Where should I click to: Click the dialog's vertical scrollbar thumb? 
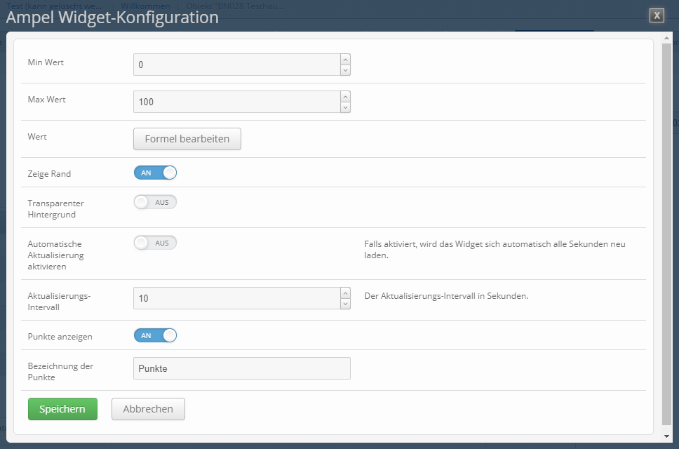[667, 234]
